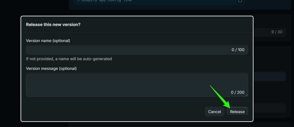Image resolution: width=294 pixels, height=127 pixels.
Task: Click the 'Version name (optional)' label
Action: 48,41
